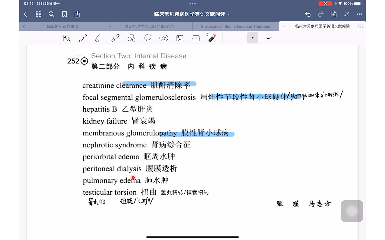Tap the 'Section Two: Internal Disease' heading

139,56
